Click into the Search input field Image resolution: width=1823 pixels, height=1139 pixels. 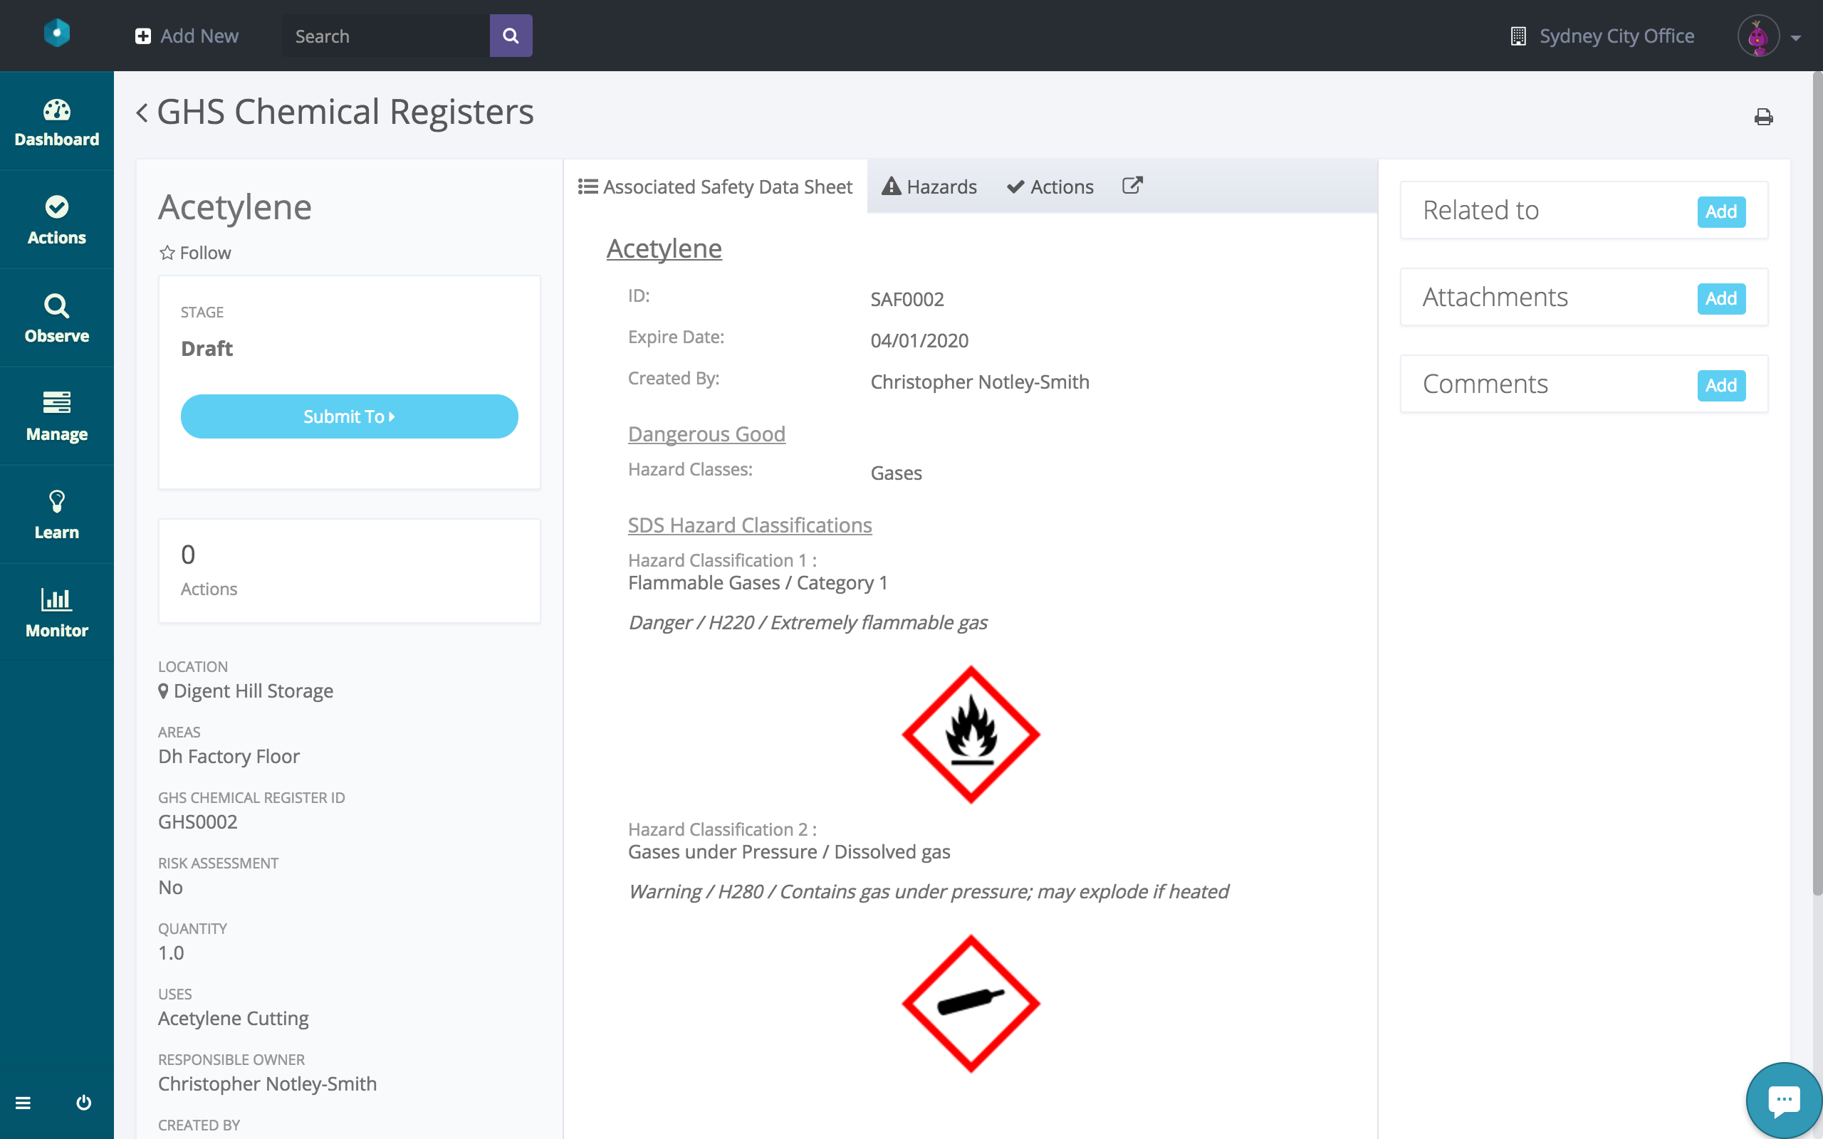click(x=386, y=36)
